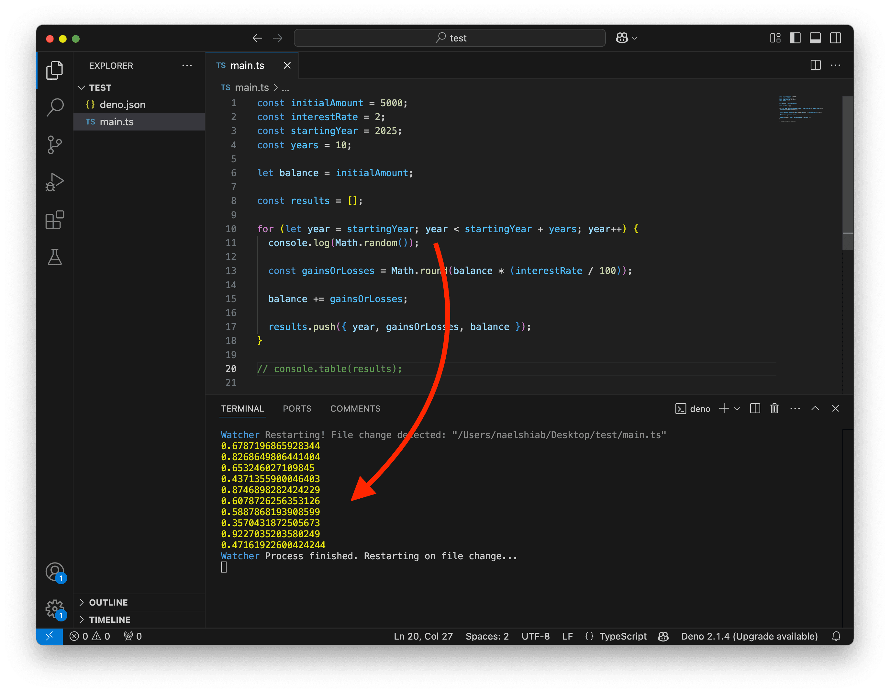Click Ln 20, Col 27 status item
890x693 pixels.
tap(423, 636)
